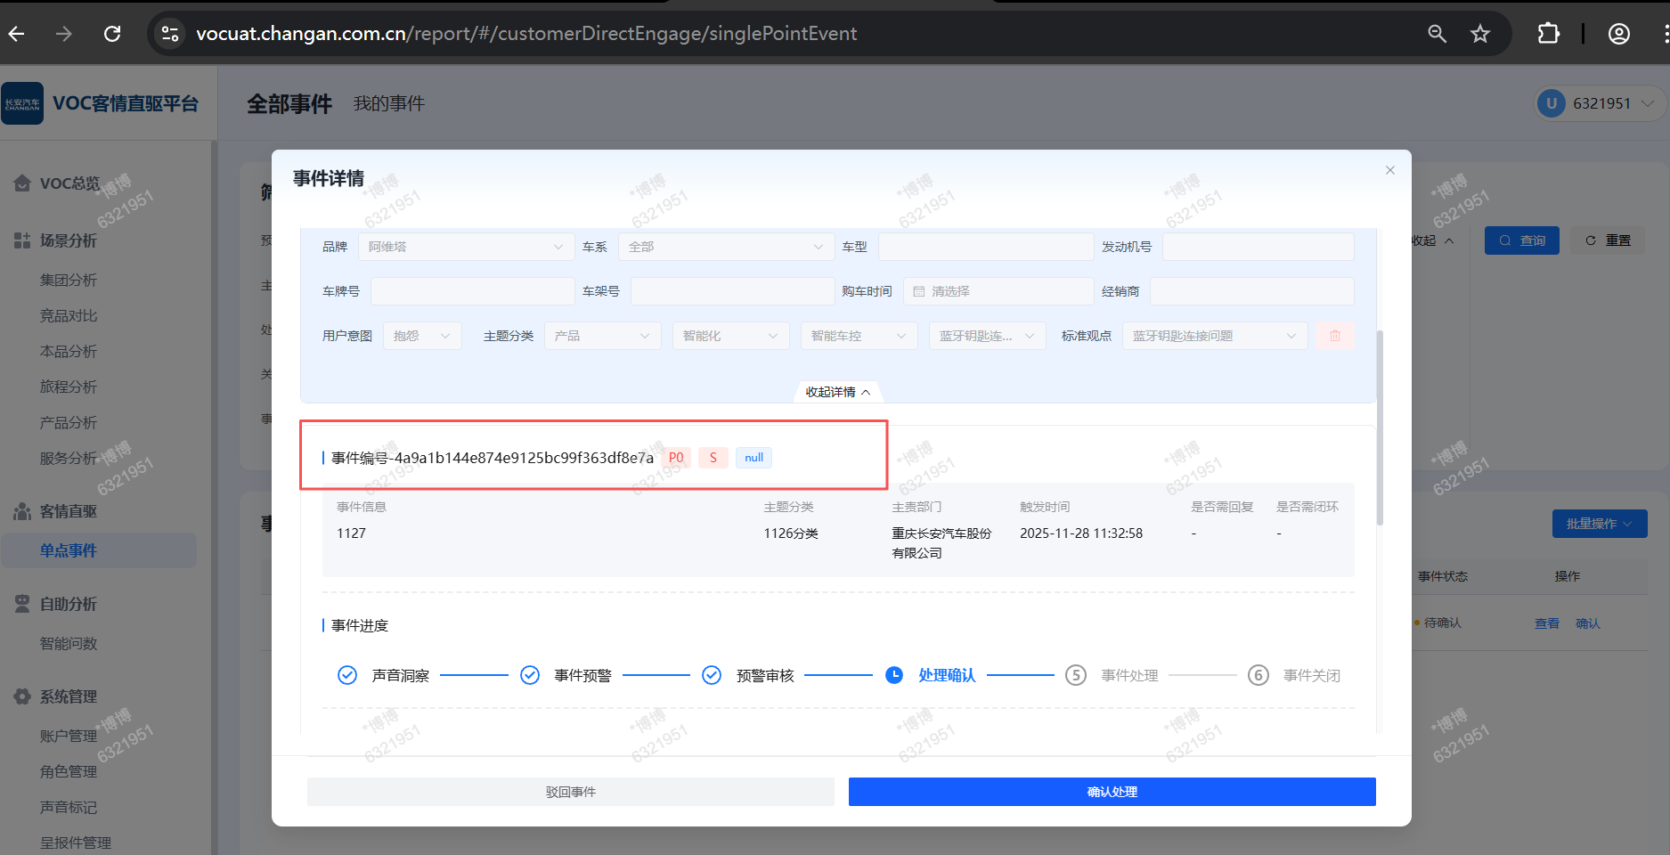Viewport: 1670px width, 855px height.
Task: Open the 标准观点 dropdown
Action: [1214, 336]
